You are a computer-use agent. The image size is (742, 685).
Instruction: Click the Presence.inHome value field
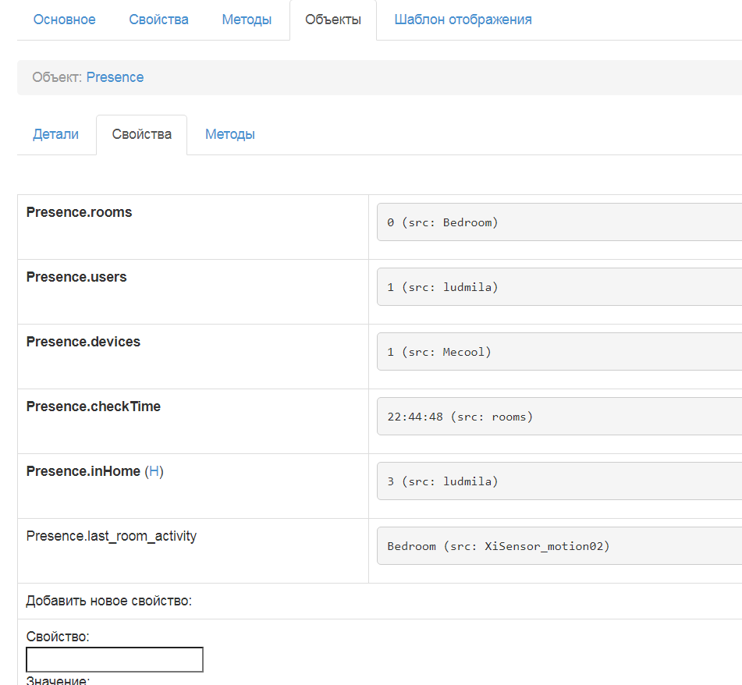coord(558,481)
